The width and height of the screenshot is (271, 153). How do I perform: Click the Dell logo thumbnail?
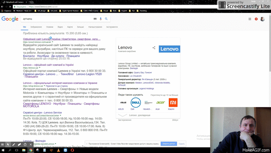coord(135,103)
